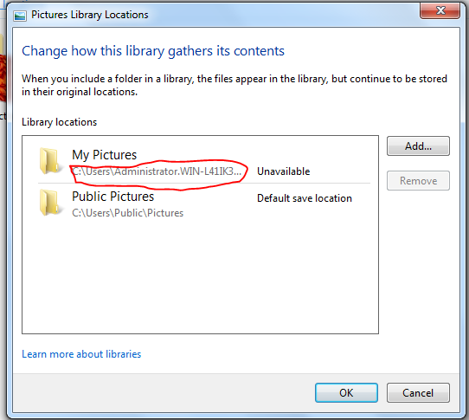The height and width of the screenshot is (420, 469).
Task: Close the Pictures Library Locations dialog
Action: pyautogui.click(x=440, y=10)
